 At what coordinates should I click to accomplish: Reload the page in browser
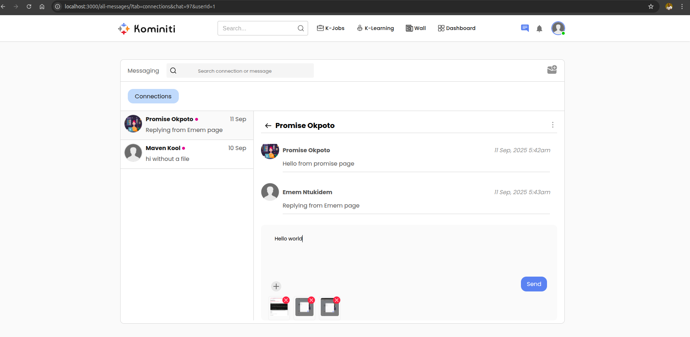(x=29, y=7)
